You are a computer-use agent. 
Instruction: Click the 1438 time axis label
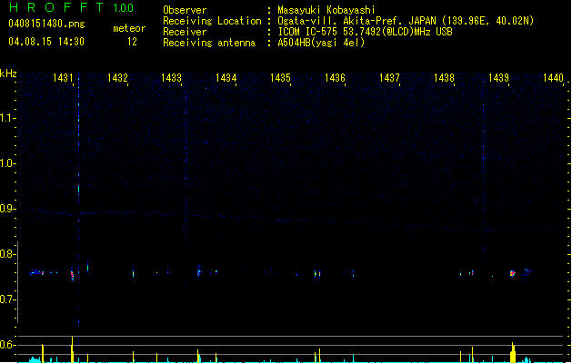click(444, 78)
